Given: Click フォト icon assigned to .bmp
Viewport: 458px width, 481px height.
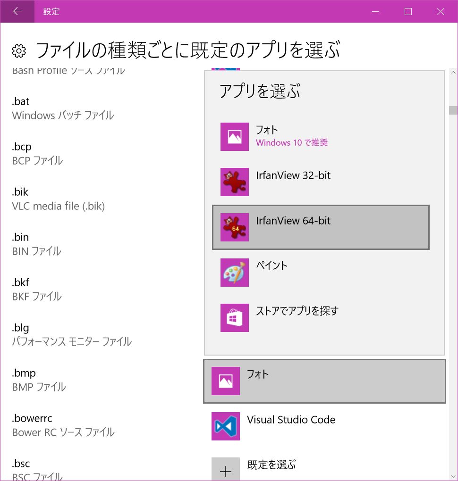Looking at the screenshot, I should (226, 381).
